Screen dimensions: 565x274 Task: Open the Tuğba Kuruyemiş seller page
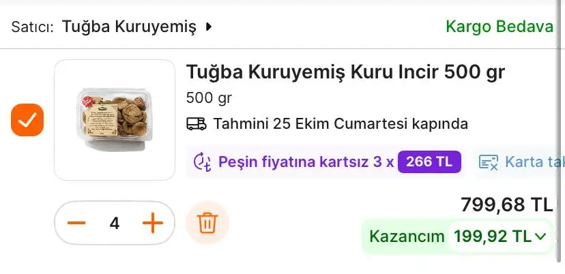click(129, 27)
